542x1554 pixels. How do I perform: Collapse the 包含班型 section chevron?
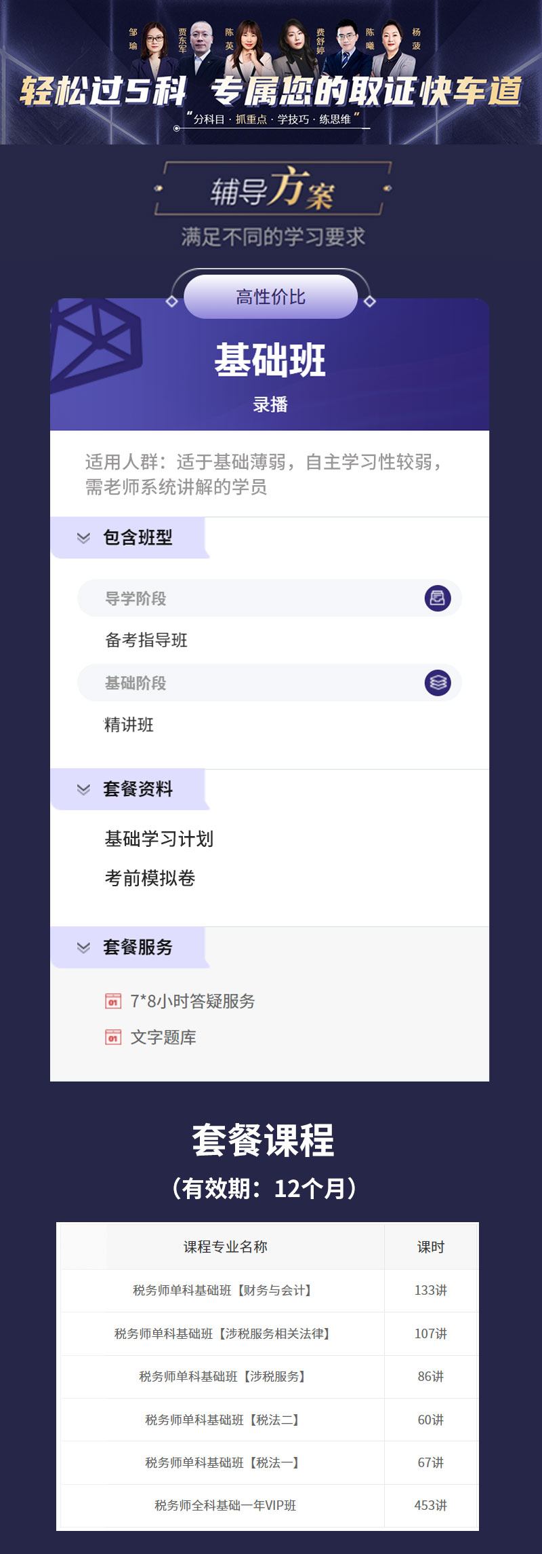pyautogui.click(x=83, y=537)
